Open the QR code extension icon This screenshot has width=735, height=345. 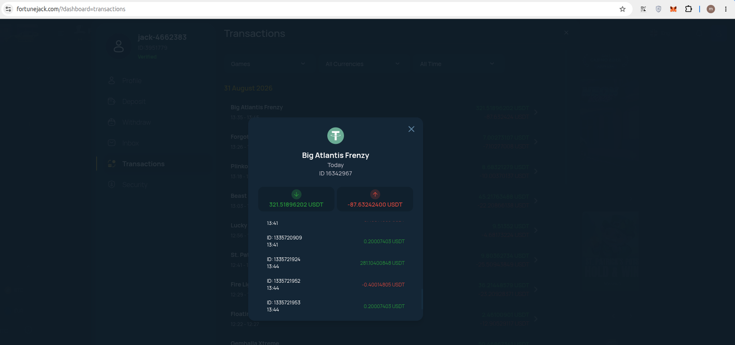coord(643,9)
